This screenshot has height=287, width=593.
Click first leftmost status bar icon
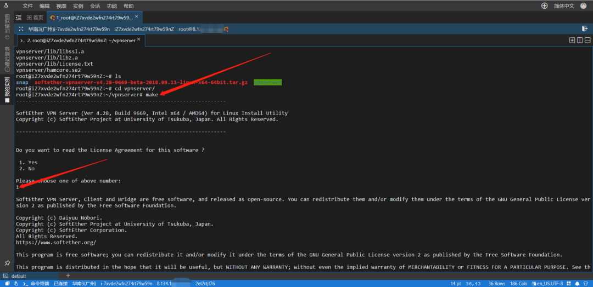click(7, 283)
